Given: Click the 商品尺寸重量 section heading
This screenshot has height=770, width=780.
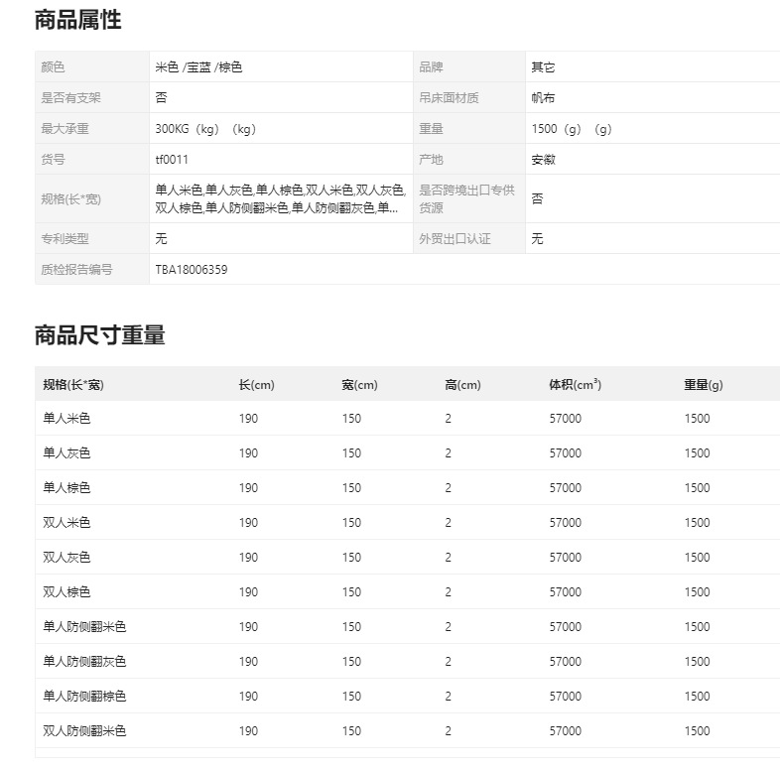Looking at the screenshot, I should pyautogui.click(x=99, y=334).
